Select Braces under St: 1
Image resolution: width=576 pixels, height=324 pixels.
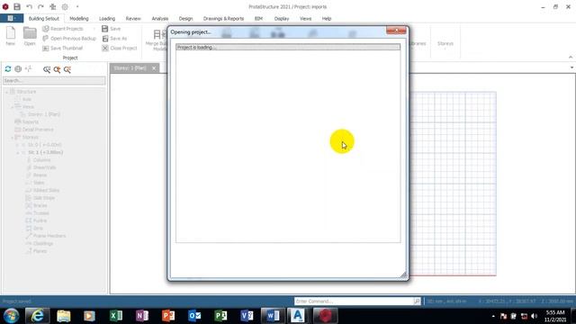(x=40, y=206)
